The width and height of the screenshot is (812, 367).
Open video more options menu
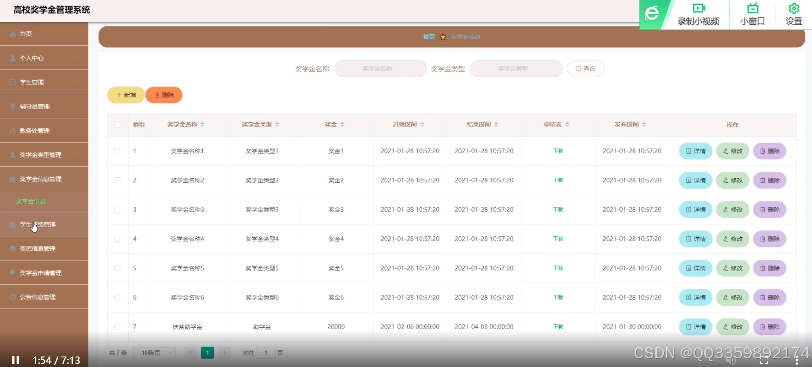797,360
